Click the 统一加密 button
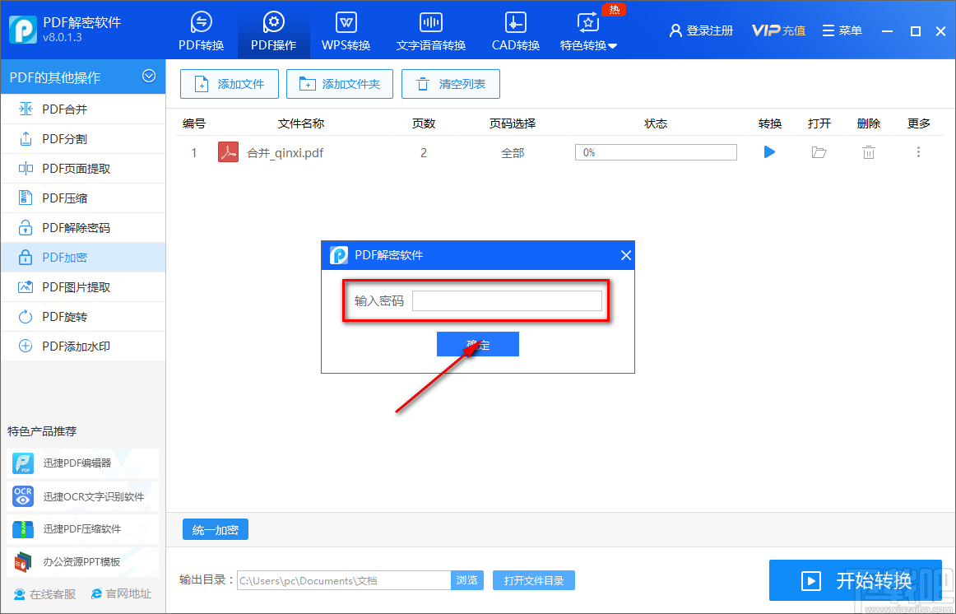 click(x=216, y=530)
